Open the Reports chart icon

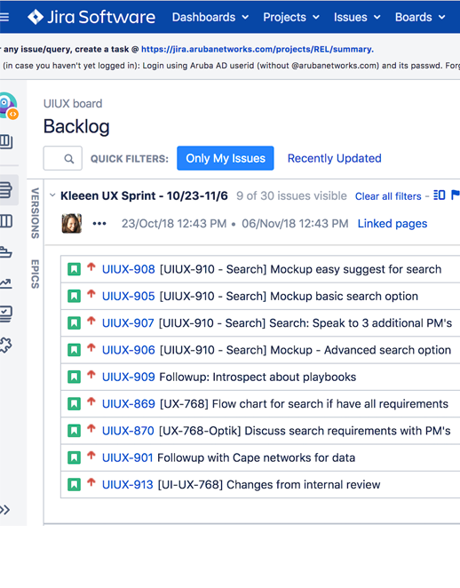(6, 283)
